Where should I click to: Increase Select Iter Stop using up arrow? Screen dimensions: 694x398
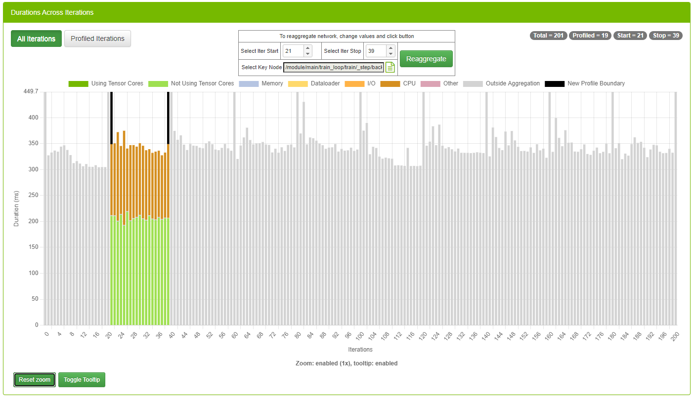click(x=390, y=48)
